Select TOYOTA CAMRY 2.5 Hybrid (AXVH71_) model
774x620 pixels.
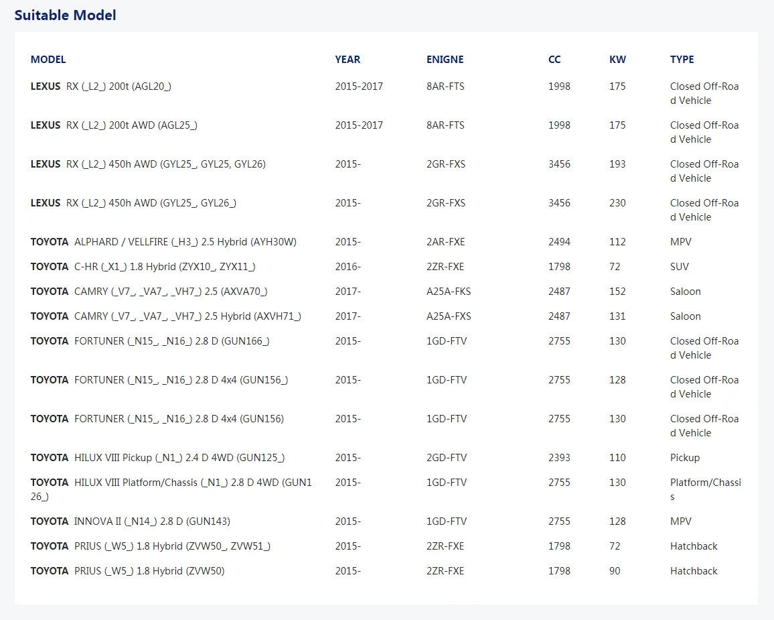point(166,316)
